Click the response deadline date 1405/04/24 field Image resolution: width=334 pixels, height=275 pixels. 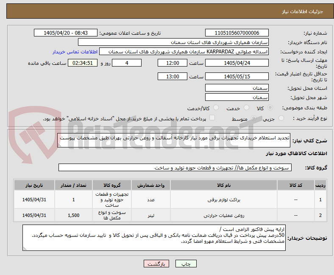coord(237,63)
